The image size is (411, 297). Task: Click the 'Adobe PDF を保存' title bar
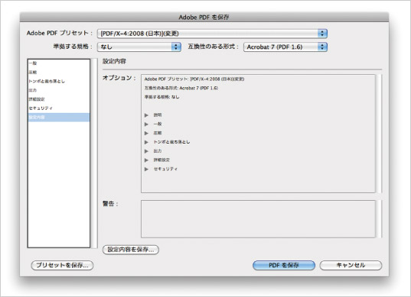click(204, 18)
